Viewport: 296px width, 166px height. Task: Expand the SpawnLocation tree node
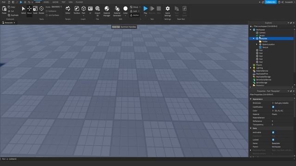pos(257,44)
